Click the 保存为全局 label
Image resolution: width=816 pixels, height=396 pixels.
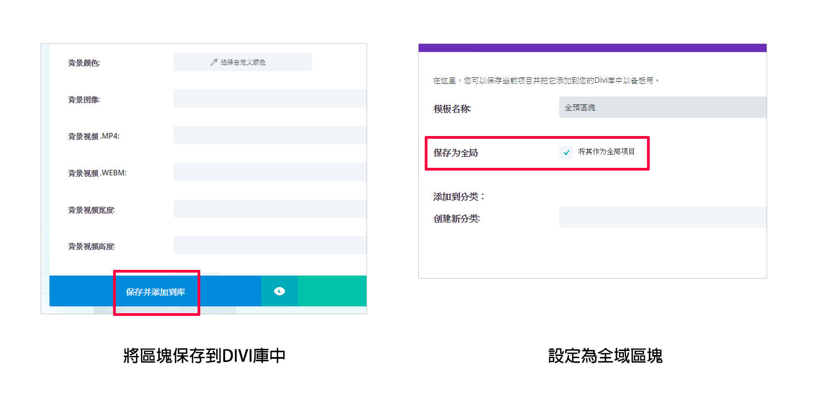(x=455, y=153)
